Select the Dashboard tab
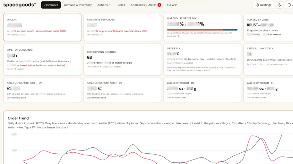This screenshot has height=164, width=293. 51,5
